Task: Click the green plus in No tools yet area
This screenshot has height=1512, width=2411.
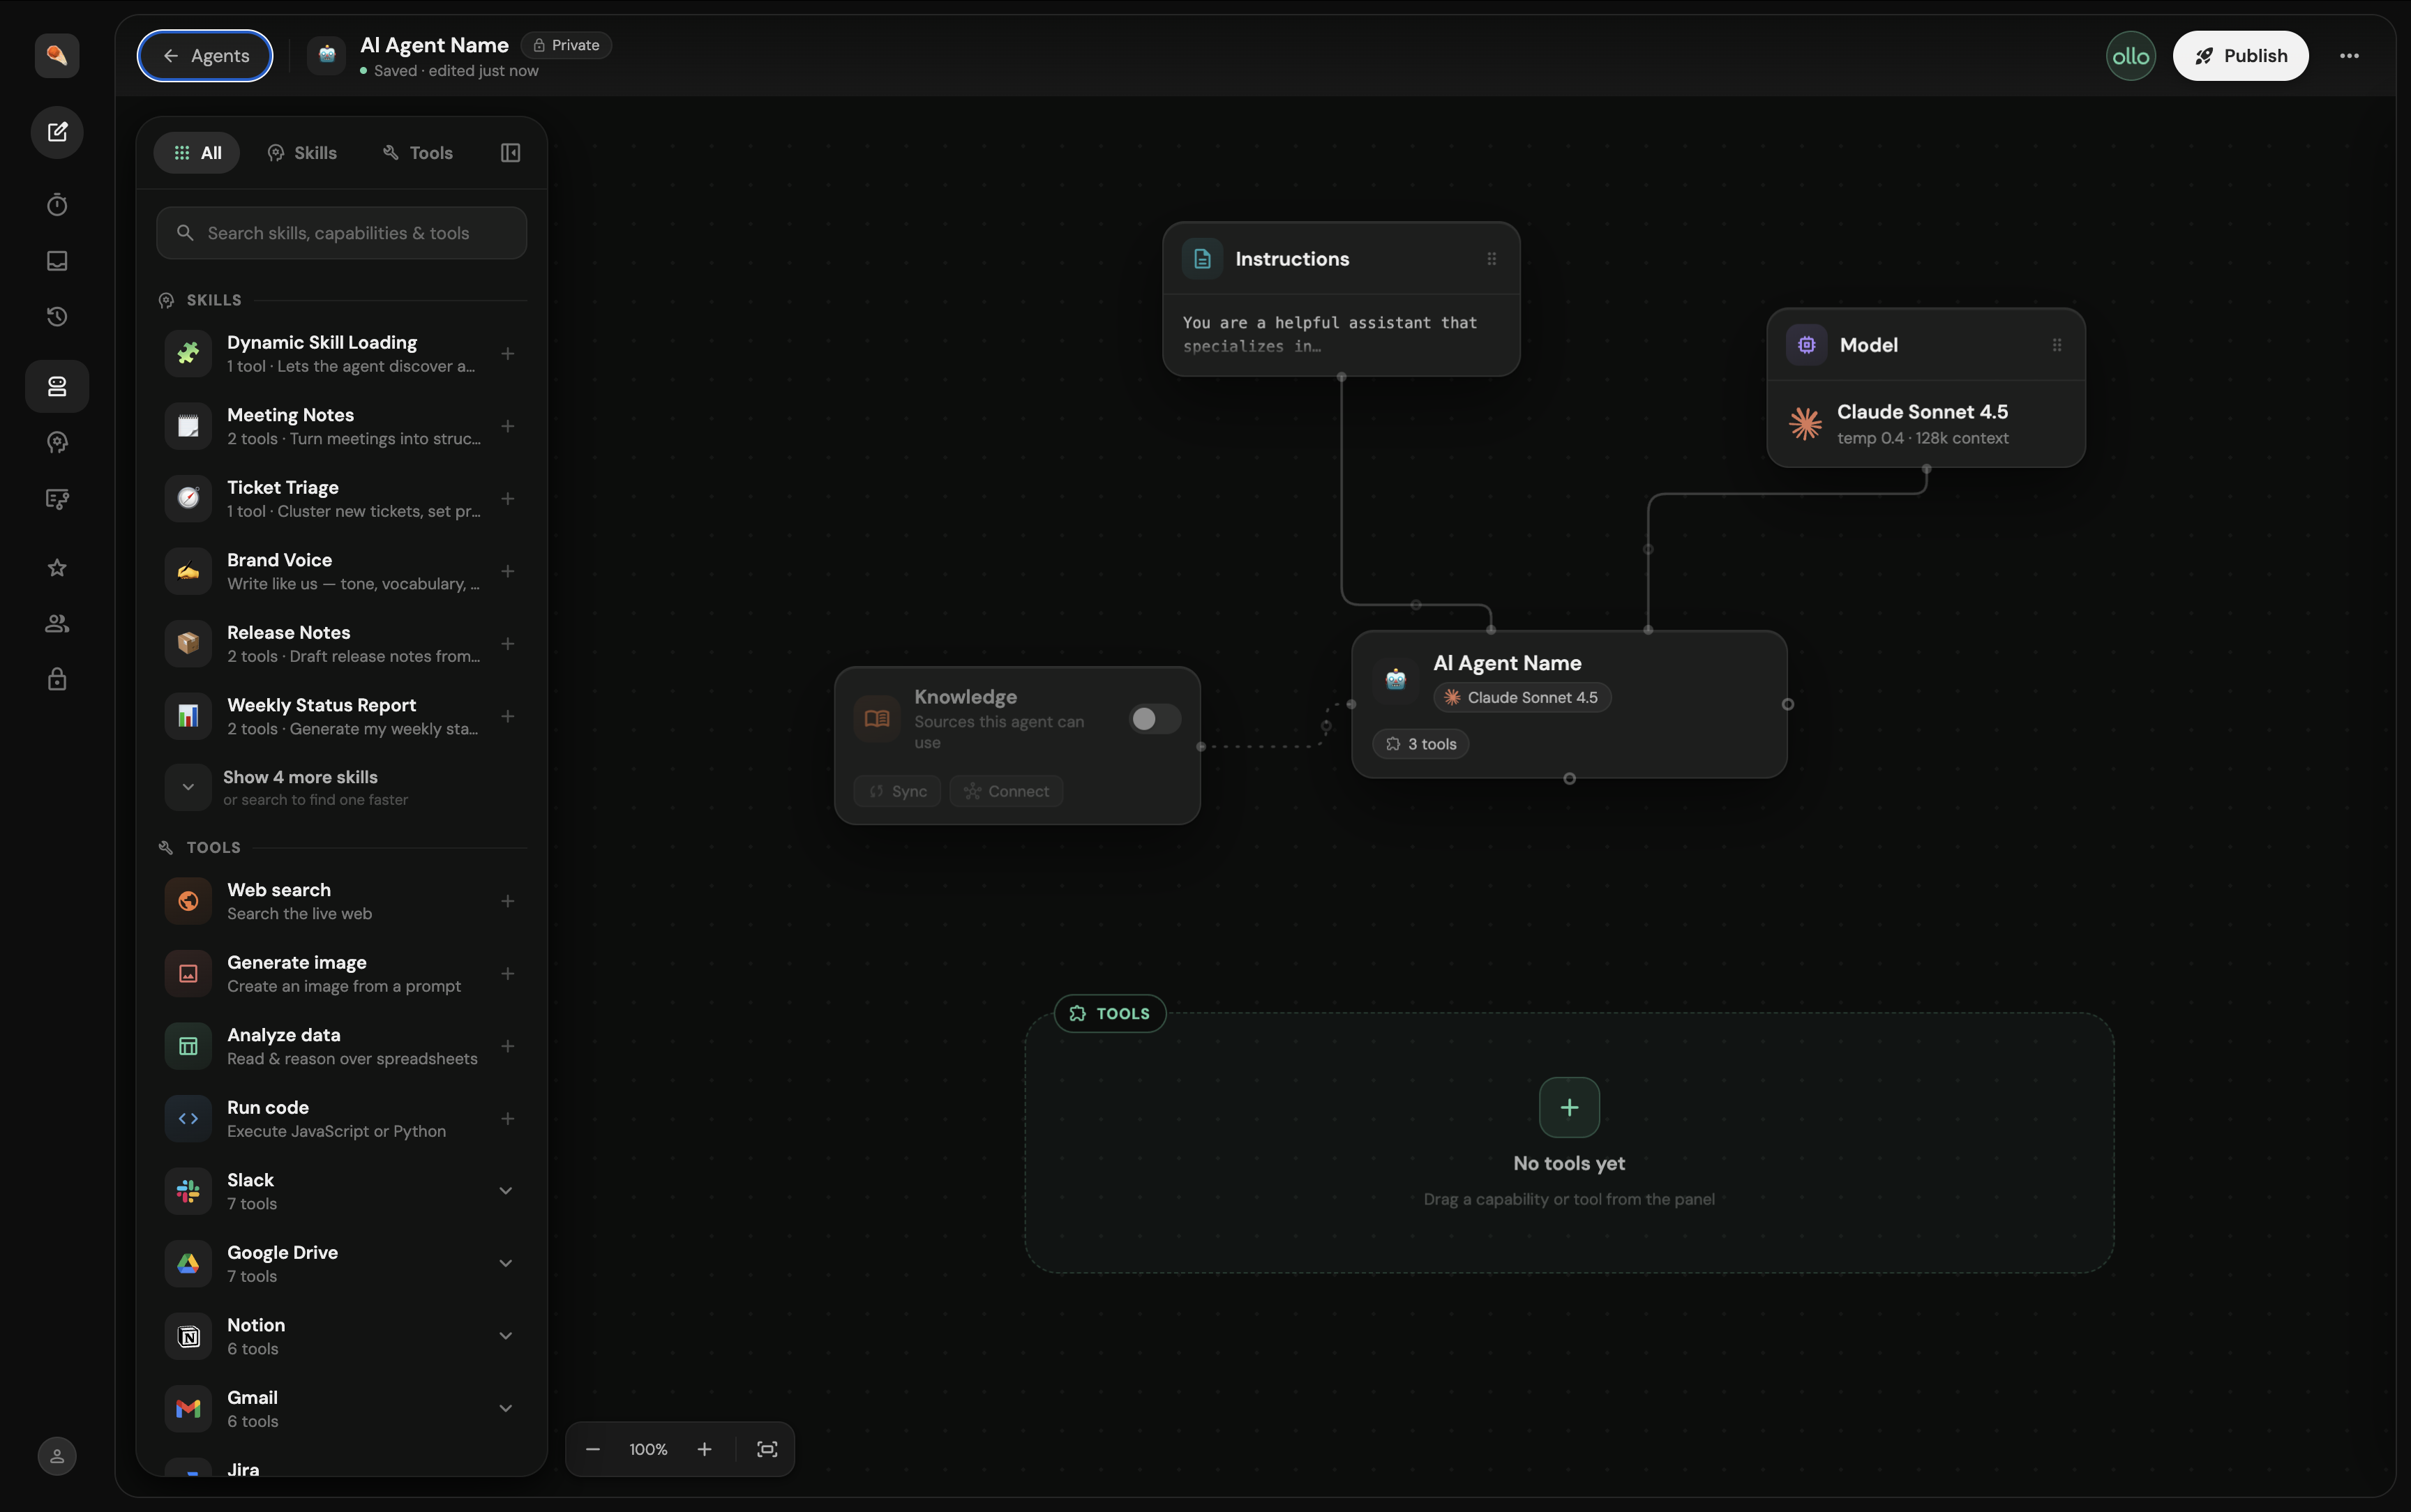Action: click(1569, 1107)
